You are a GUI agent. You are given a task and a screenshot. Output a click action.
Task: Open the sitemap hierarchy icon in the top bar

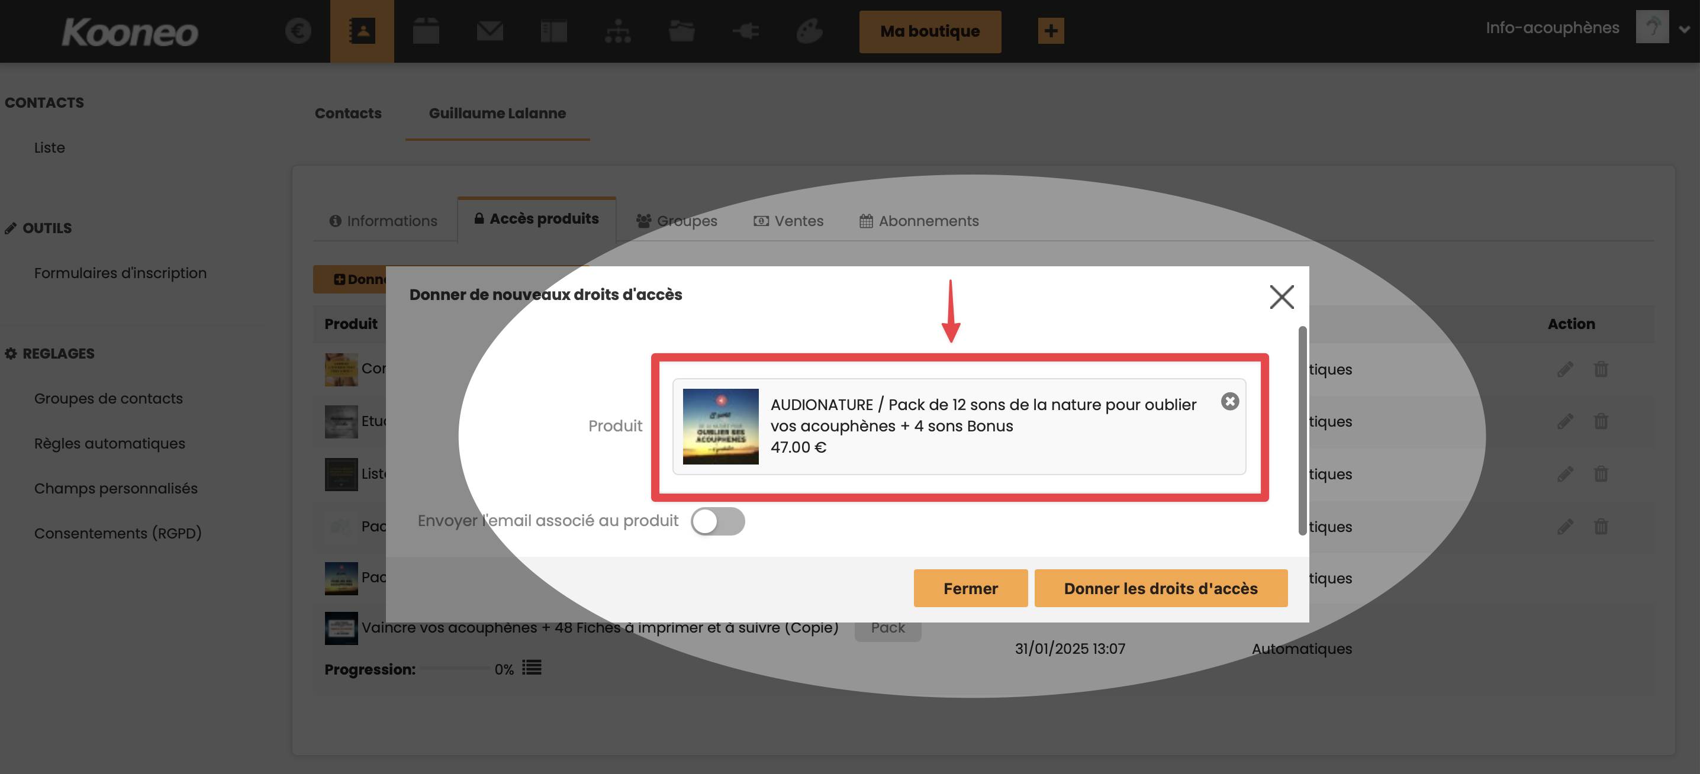coord(618,31)
